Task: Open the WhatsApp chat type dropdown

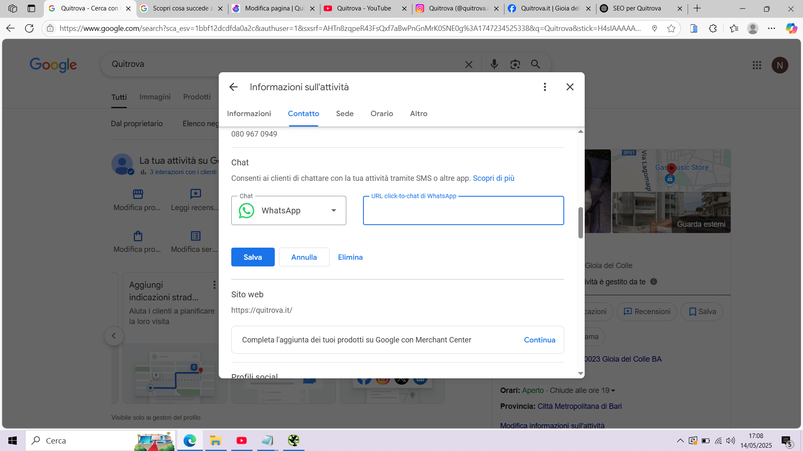Action: 289,210
